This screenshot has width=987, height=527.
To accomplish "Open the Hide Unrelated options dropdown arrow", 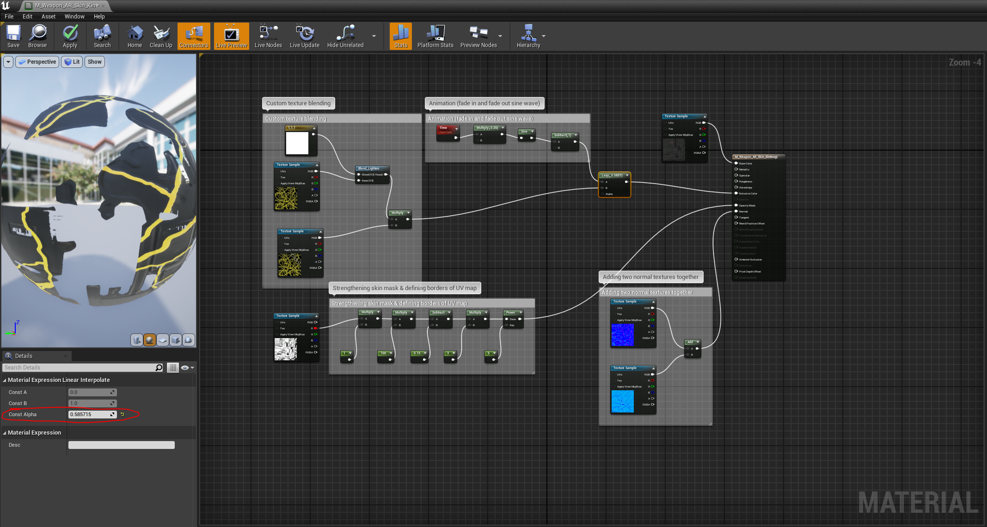I will pyautogui.click(x=374, y=36).
